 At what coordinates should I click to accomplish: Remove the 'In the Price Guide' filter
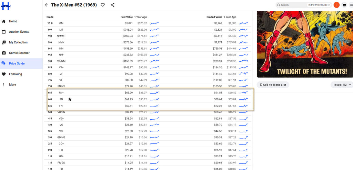(x=329, y=5)
